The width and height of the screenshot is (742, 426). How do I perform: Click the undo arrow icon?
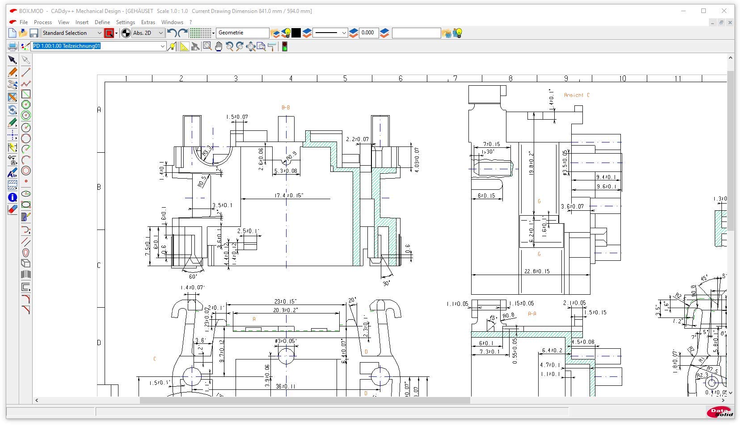click(x=172, y=33)
